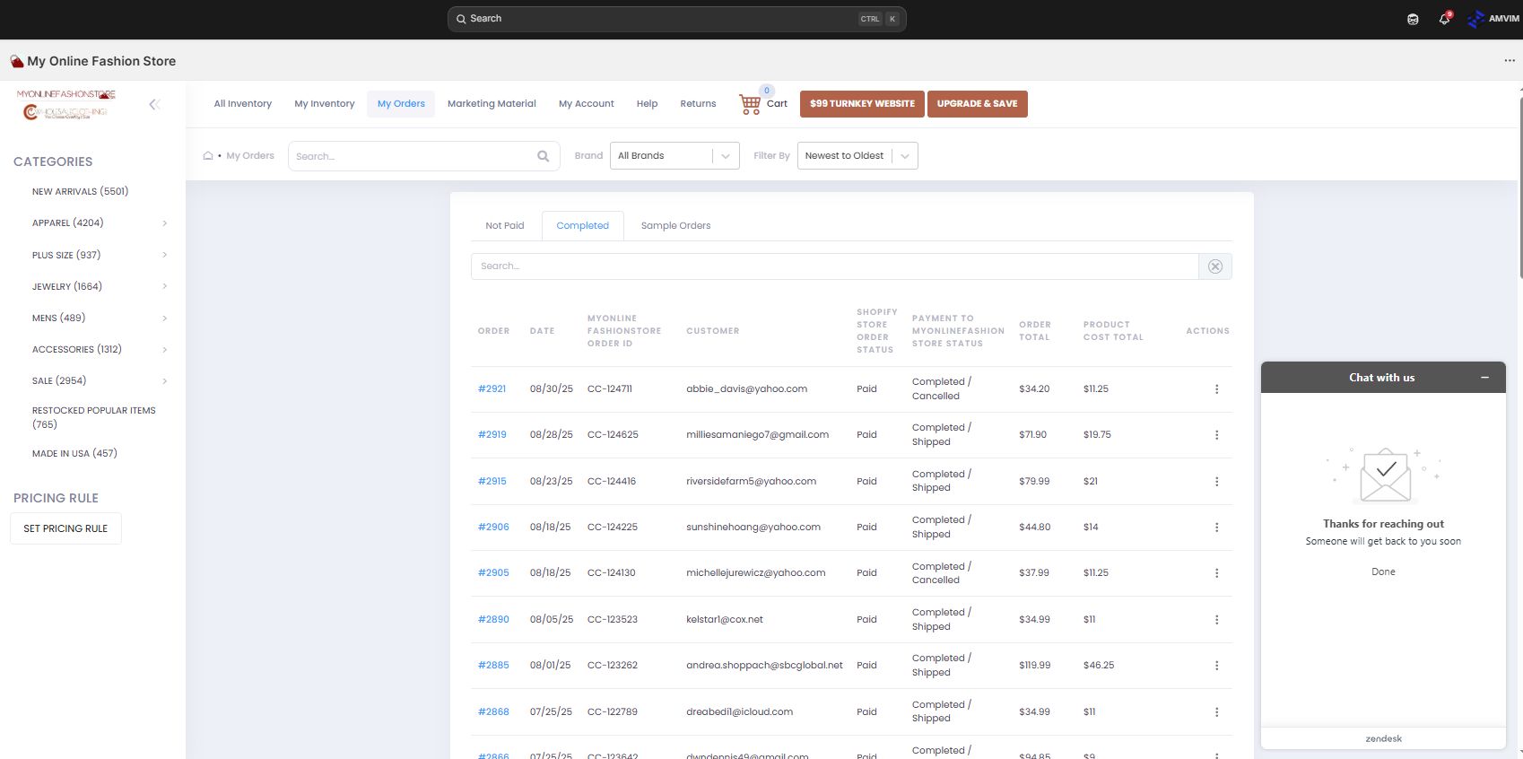
Task: Switch to the Not Paid tab
Action: [504, 226]
